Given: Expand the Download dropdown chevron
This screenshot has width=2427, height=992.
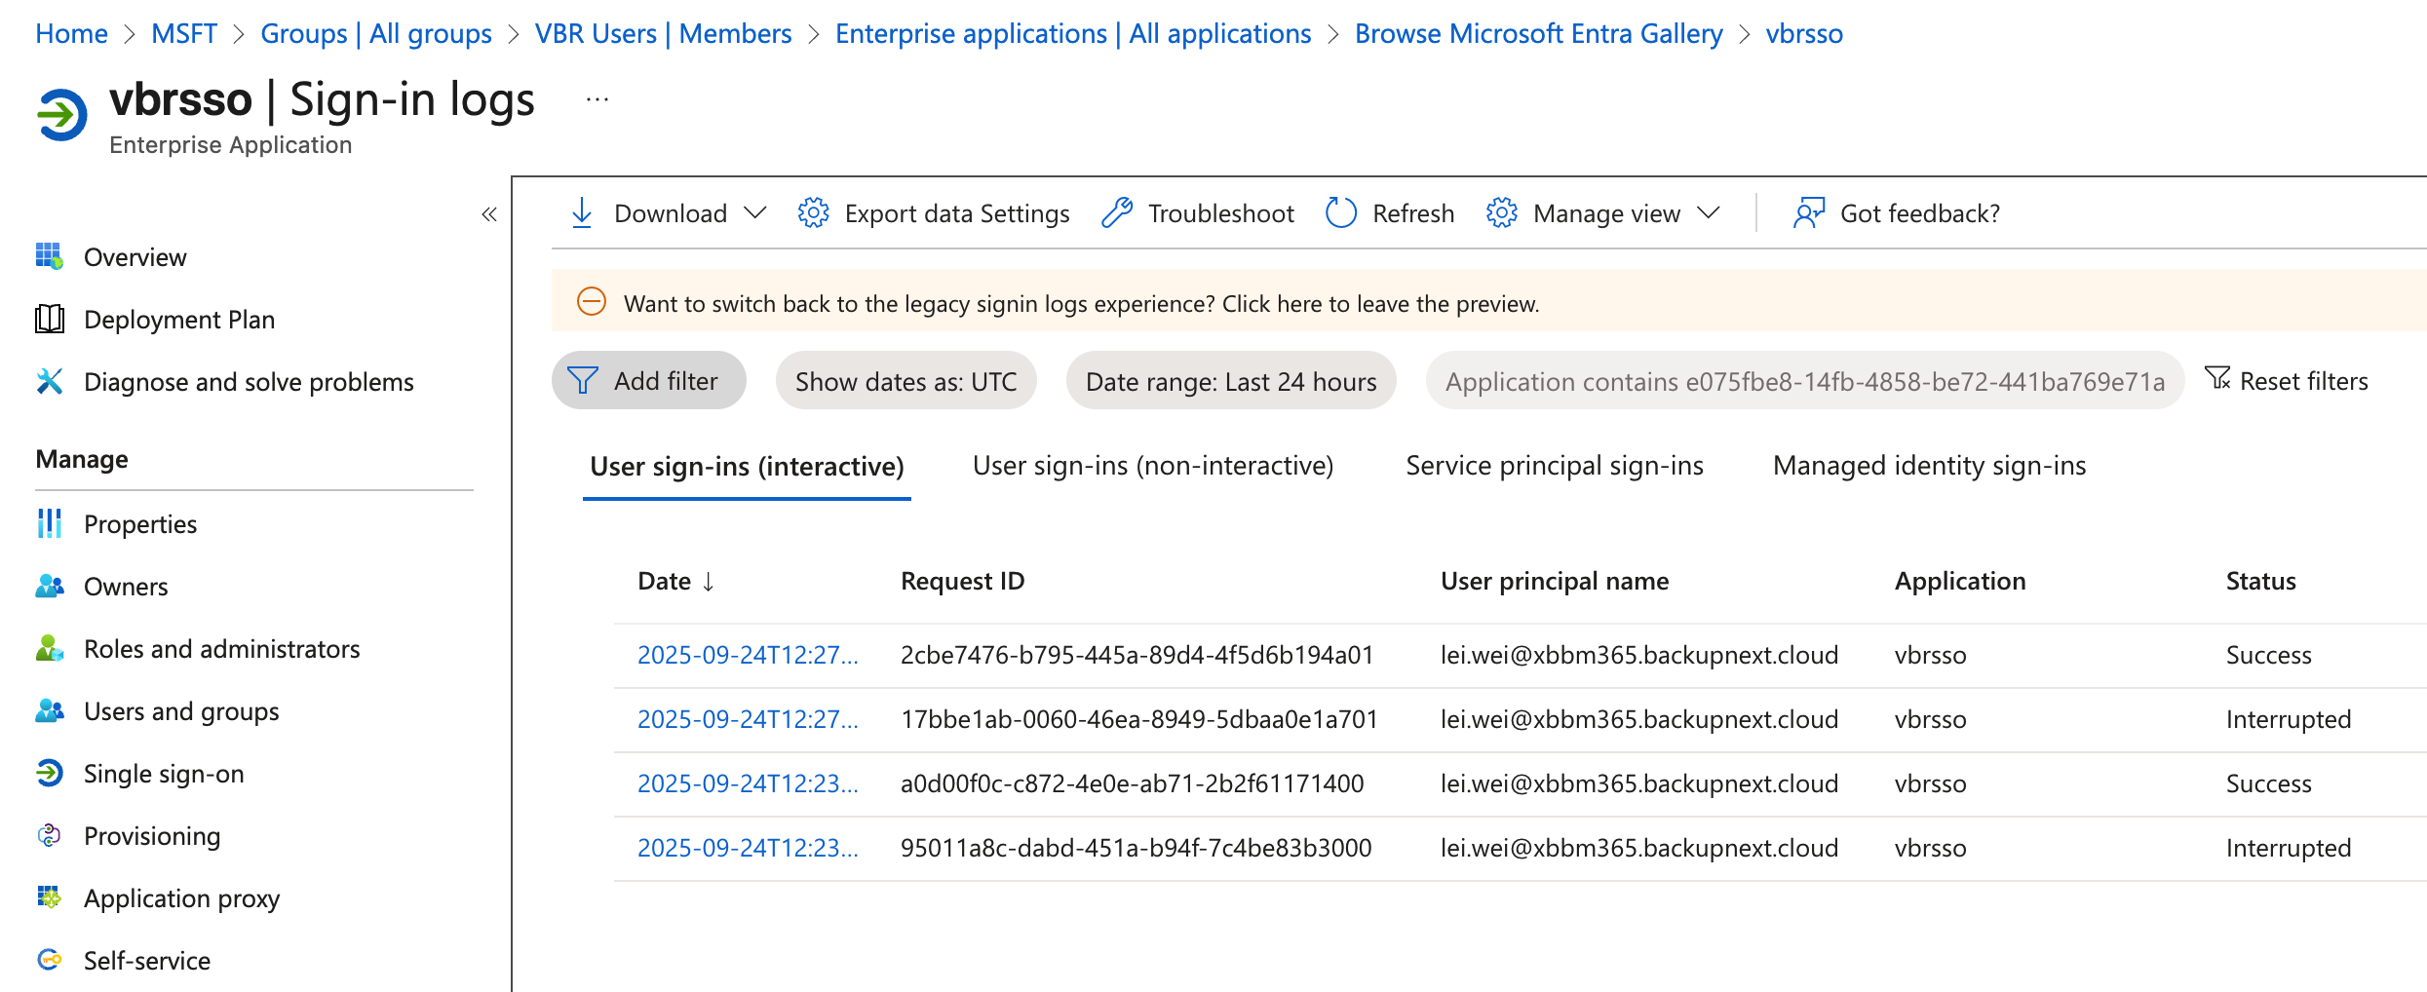Looking at the screenshot, I should [x=755, y=212].
